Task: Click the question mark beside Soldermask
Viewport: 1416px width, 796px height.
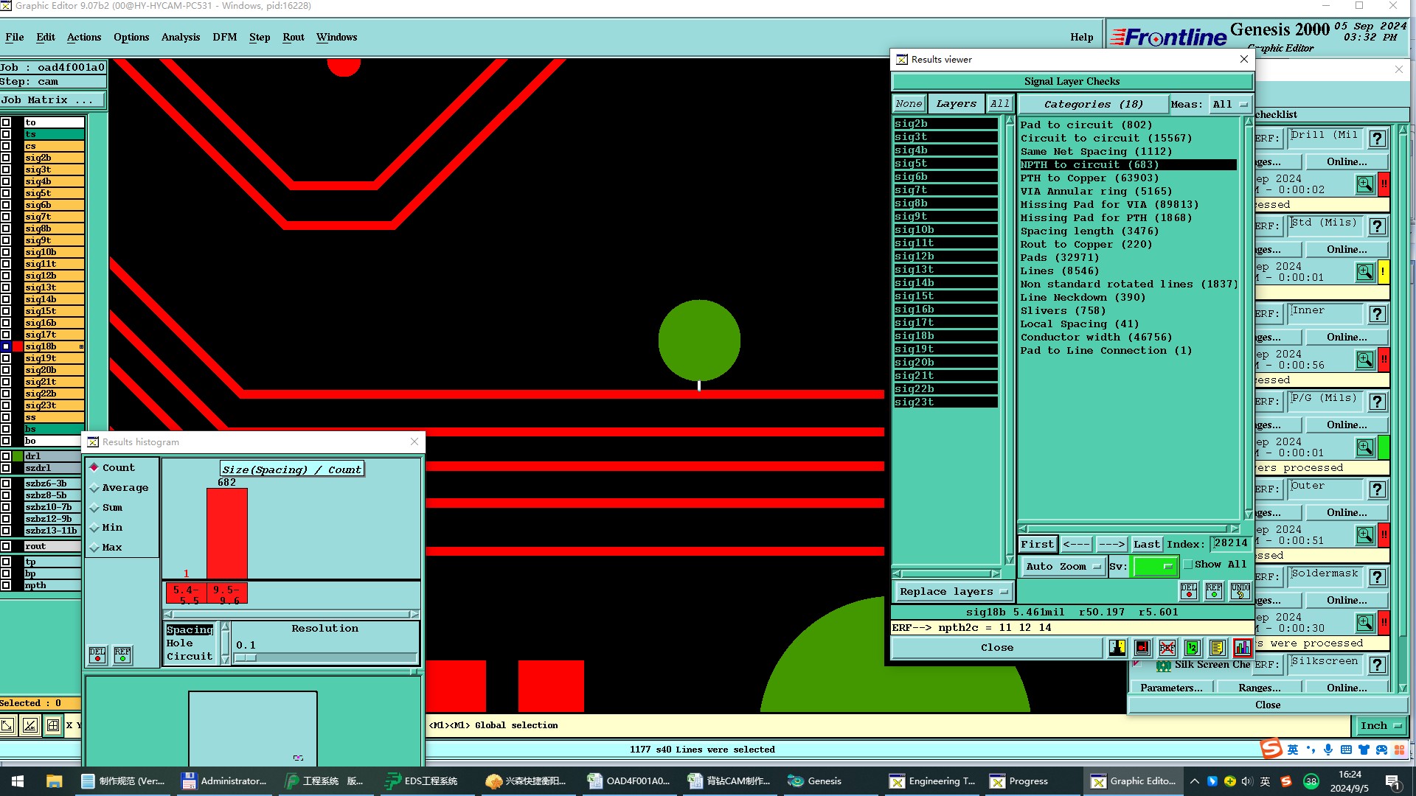Action: (x=1377, y=577)
